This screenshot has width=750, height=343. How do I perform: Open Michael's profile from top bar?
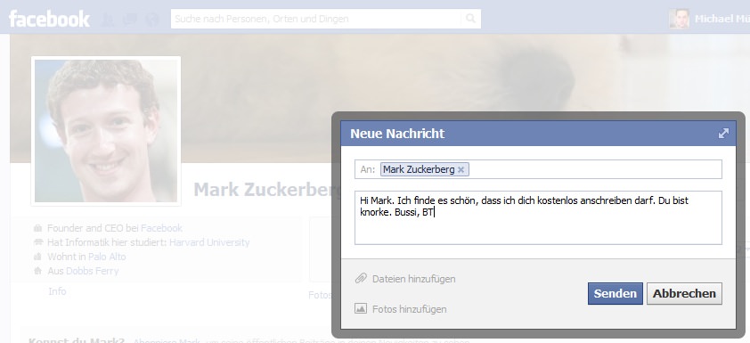click(709, 19)
